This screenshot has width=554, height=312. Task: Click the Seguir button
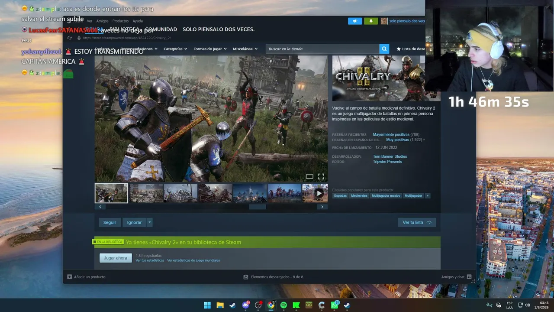(x=110, y=222)
